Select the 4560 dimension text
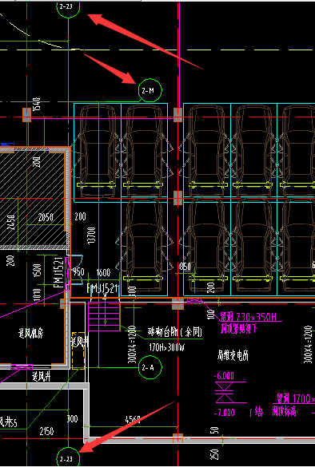315x467 pixels. (133, 420)
